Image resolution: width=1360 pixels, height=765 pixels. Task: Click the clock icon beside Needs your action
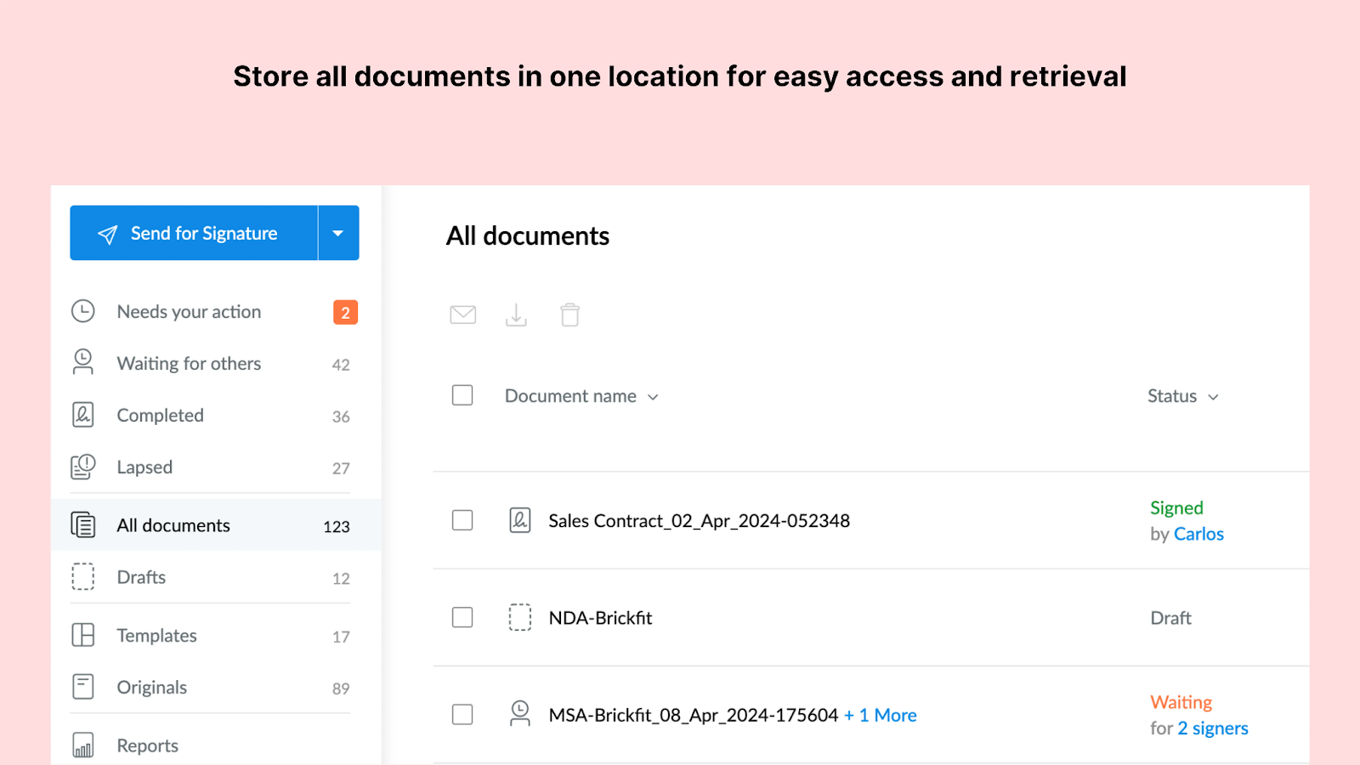coord(82,311)
